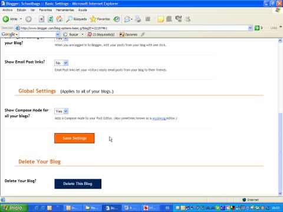283x212 pixels.
Task: Click the Google Buscar button
Action: pyautogui.click(x=71, y=35)
